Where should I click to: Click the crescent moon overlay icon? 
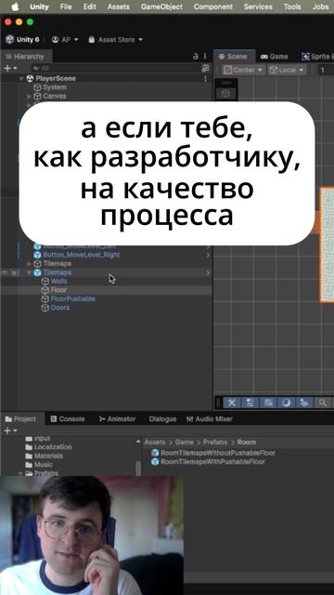coord(287,403)
